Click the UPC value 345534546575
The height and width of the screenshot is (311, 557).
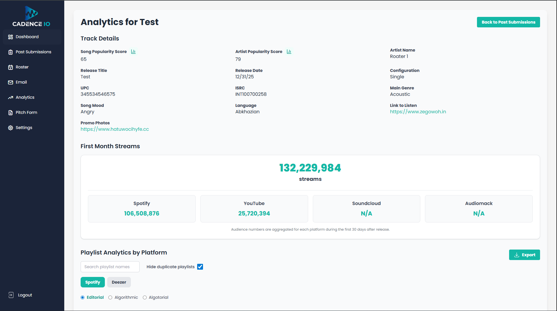[98, 94]
